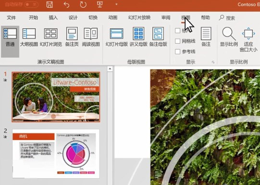Click the save icon in title bar
260x185 pixels.
50,5
